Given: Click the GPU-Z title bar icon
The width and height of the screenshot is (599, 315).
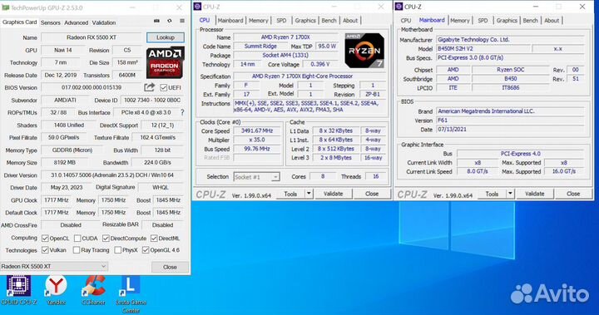Looking at the screenshot, I should click(5, 7).
